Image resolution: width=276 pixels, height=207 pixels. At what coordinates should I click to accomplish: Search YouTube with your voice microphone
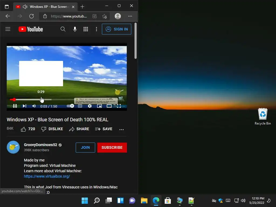(75, 29)
